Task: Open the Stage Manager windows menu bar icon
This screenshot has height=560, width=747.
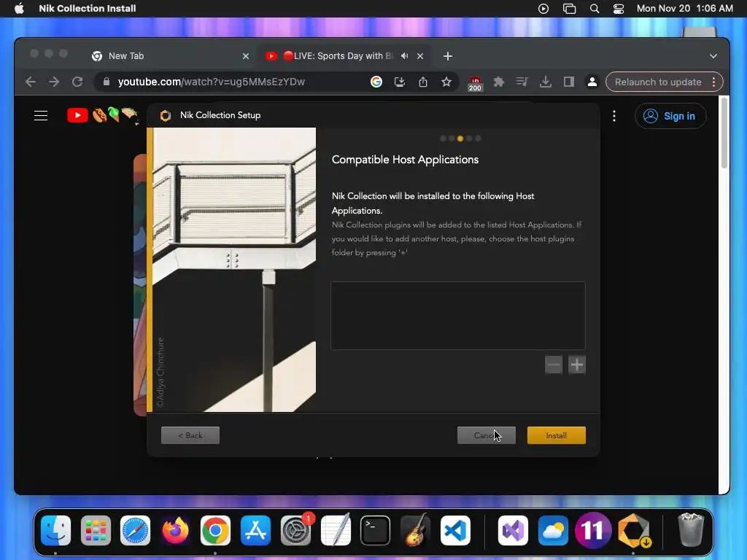Action: pyautogui.click(x=569, y=9)
